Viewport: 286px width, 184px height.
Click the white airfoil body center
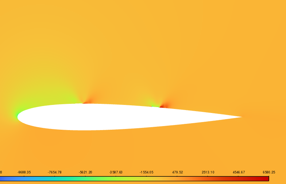[x=109, y=117]
